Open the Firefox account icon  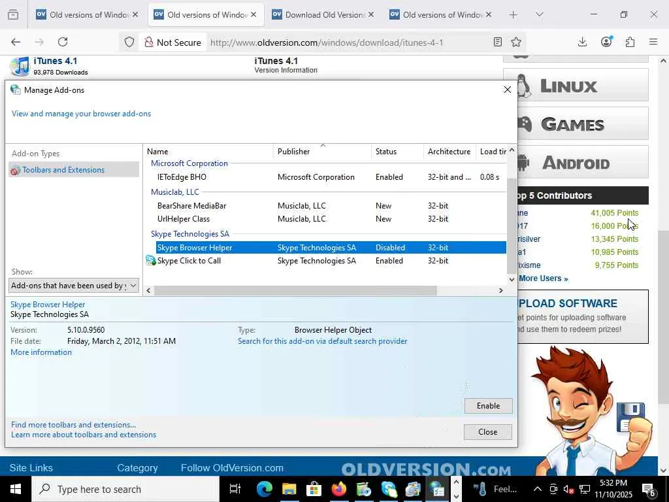606,42
